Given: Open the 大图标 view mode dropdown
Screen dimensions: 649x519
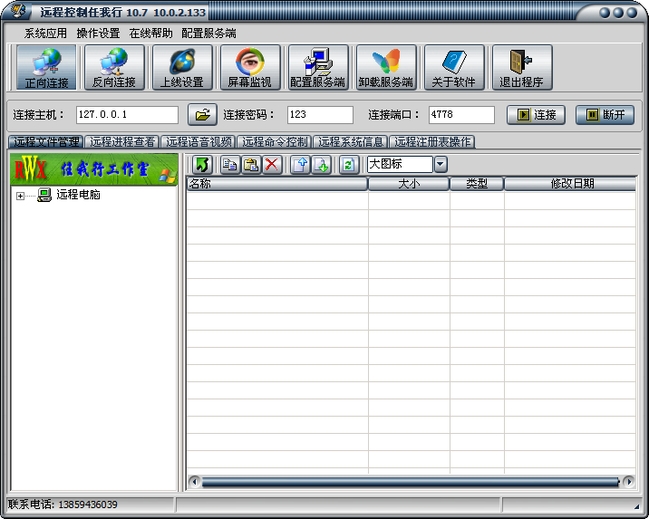Looking at the screenshot, I should (441, 164).
